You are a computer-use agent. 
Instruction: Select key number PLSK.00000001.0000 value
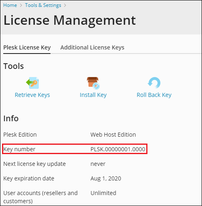118,149
